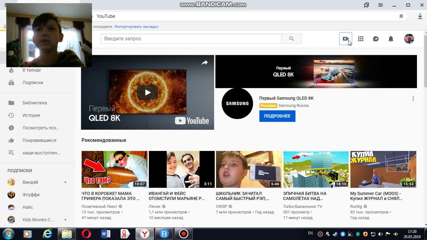Image resolution: width=427 pixels, height=240 pixels.
Task: Open 'История' in sidebar
Action: 31,115
